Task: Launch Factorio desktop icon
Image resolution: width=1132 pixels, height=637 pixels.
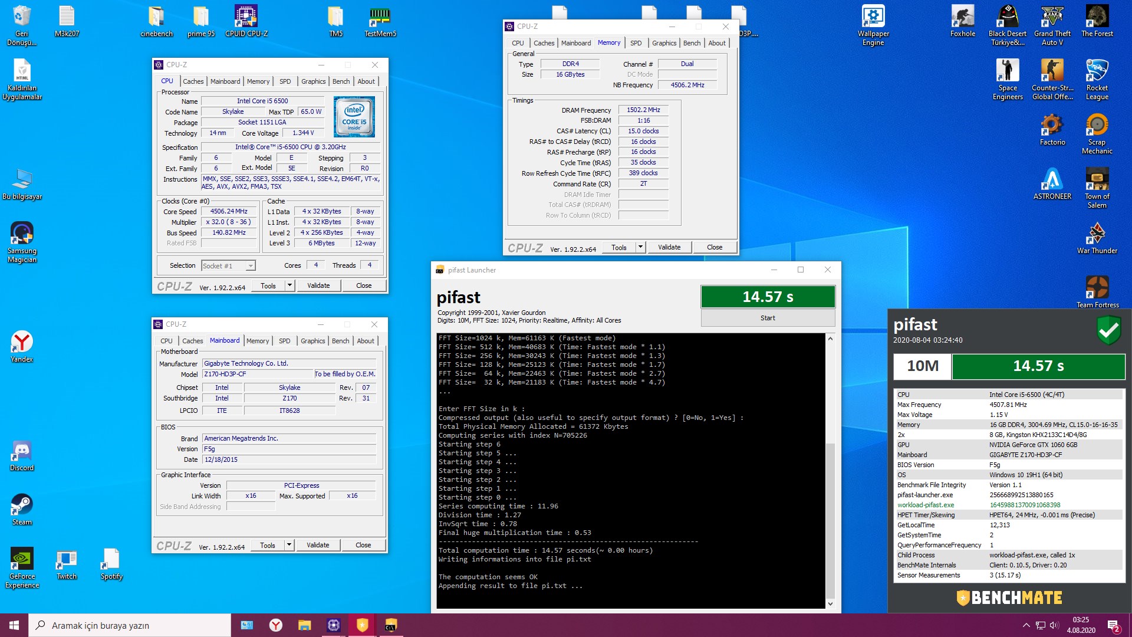Action: [1052, 130]
